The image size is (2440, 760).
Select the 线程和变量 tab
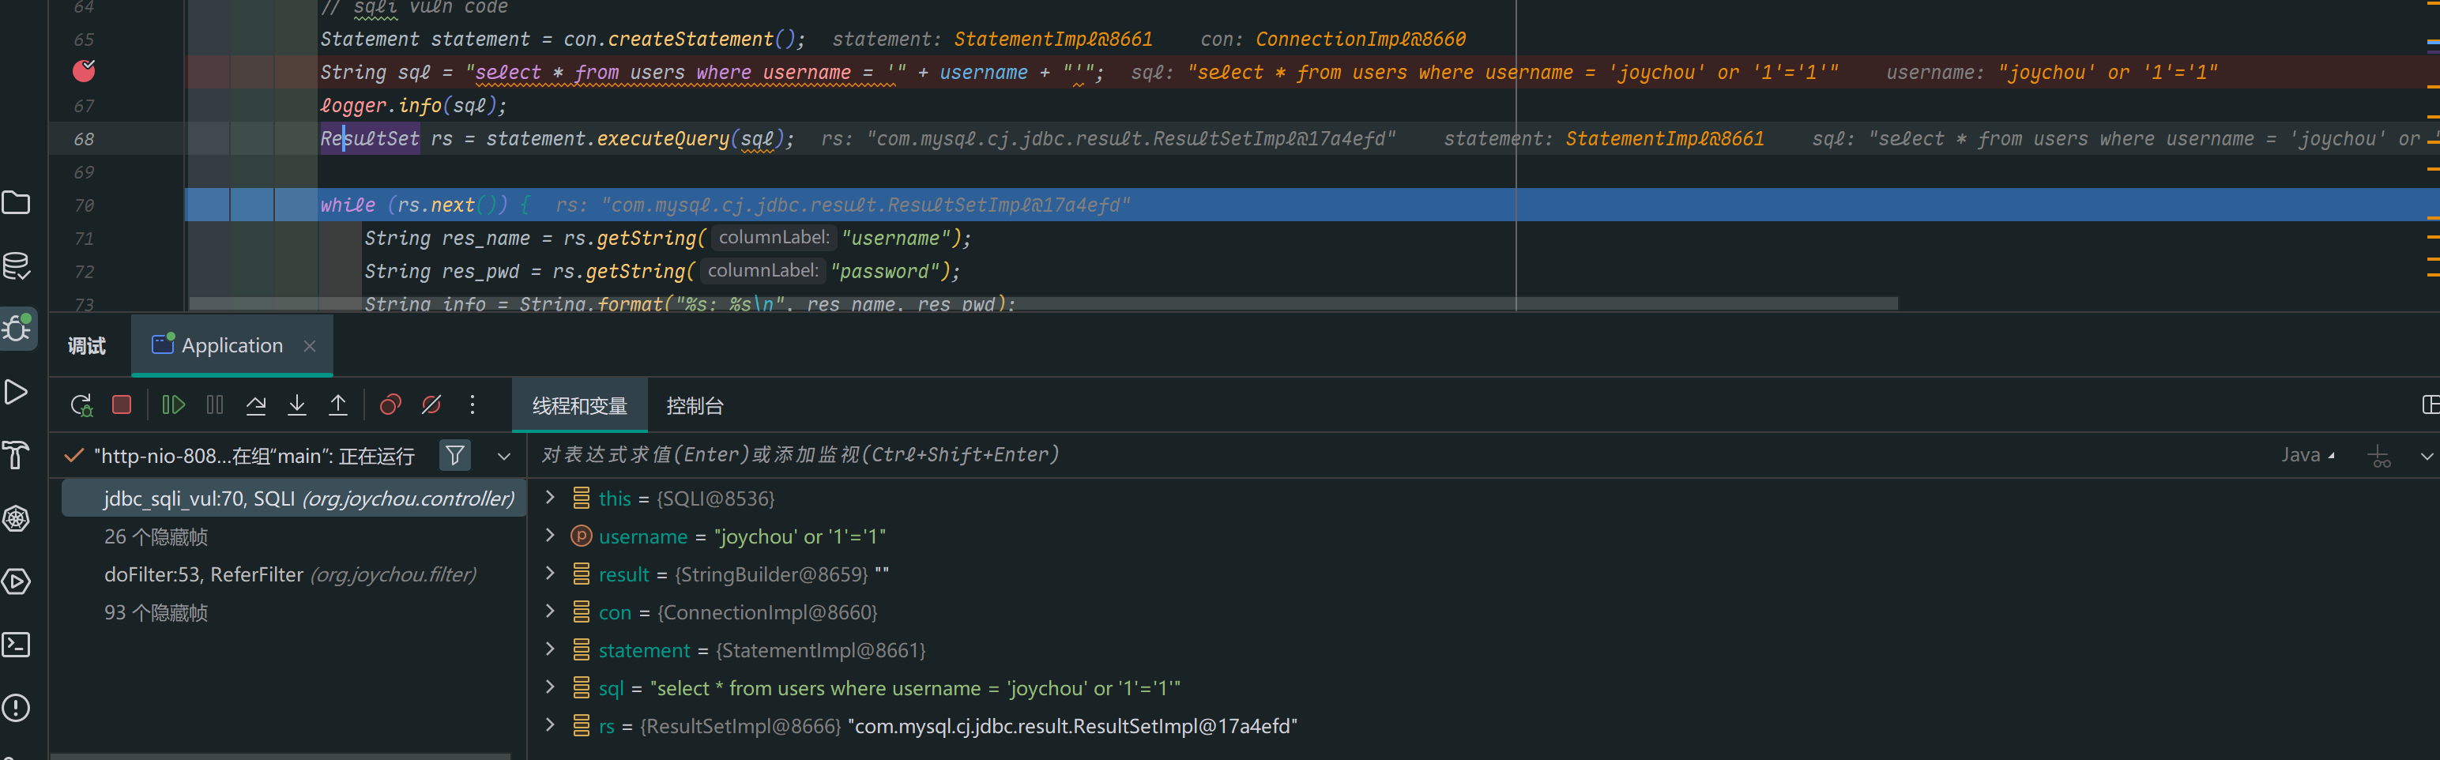tap(578, 405)
